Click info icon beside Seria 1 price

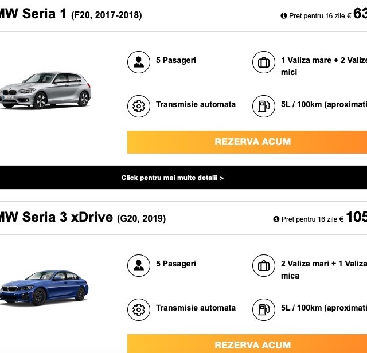[x=283, y=16]
